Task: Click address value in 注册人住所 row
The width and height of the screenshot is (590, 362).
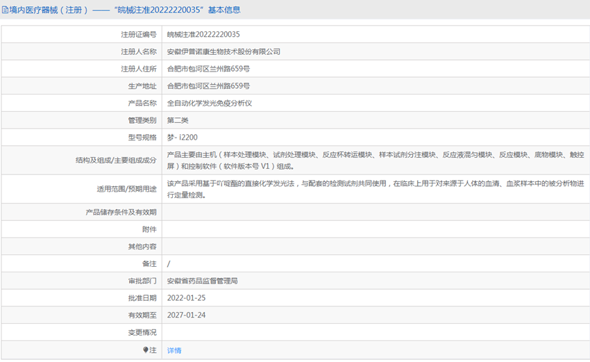Action: (208, 69)
